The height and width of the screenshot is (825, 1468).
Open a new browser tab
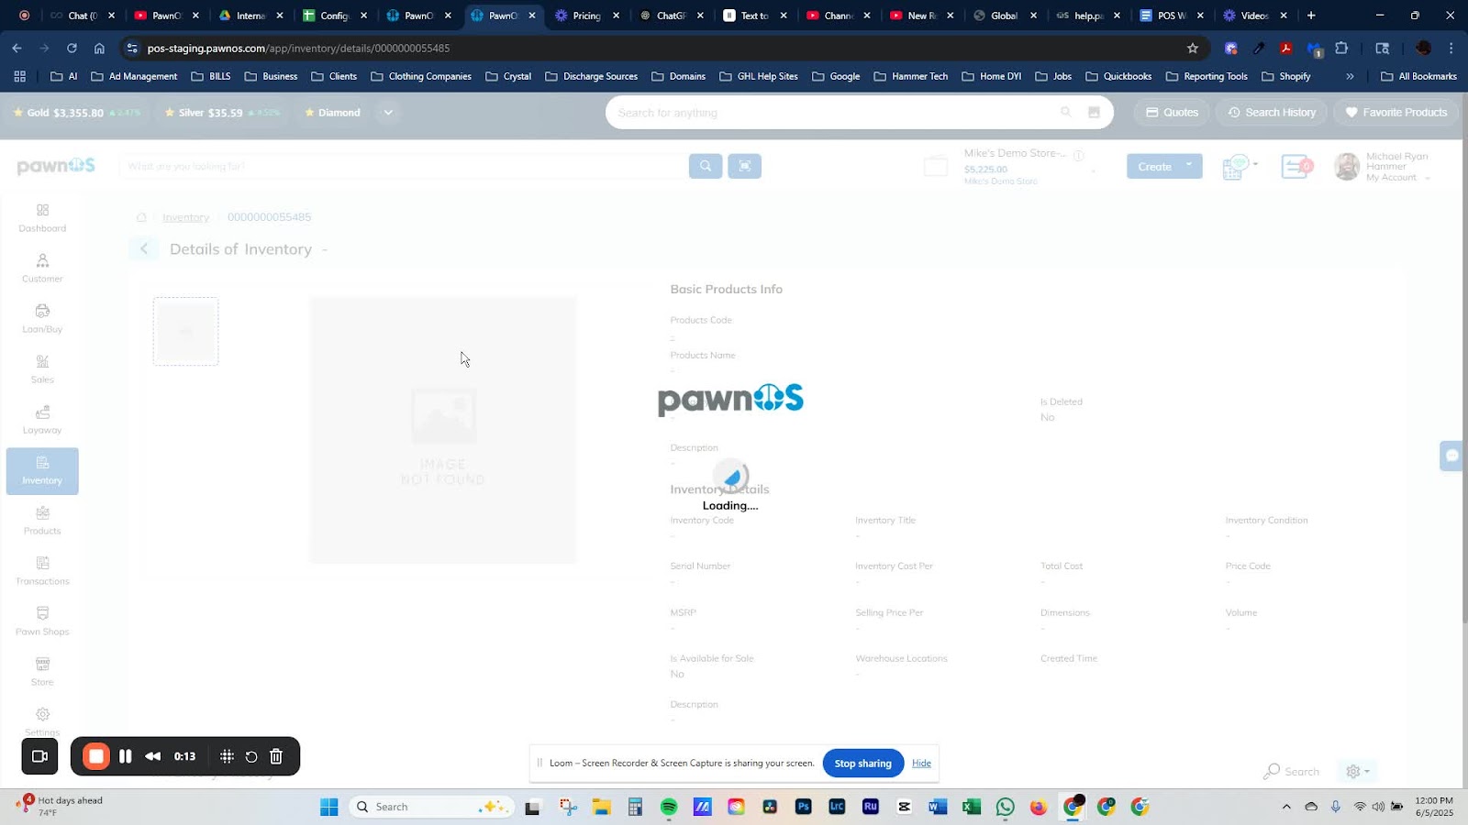(x=1311, y=16)
